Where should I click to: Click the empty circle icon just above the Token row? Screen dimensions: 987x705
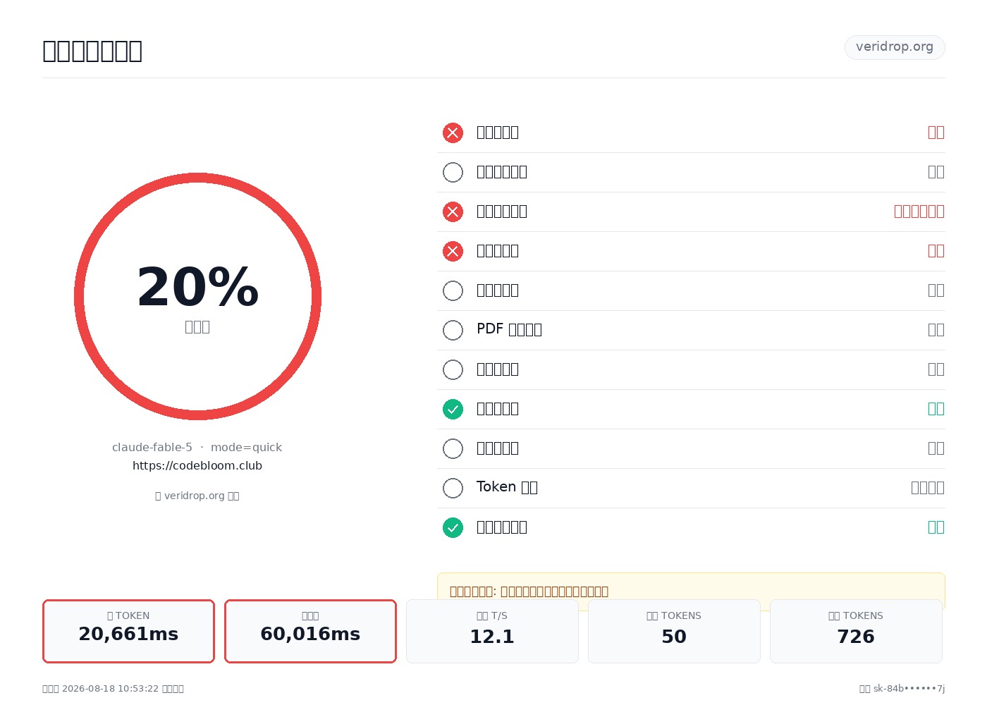click(453, 448)
